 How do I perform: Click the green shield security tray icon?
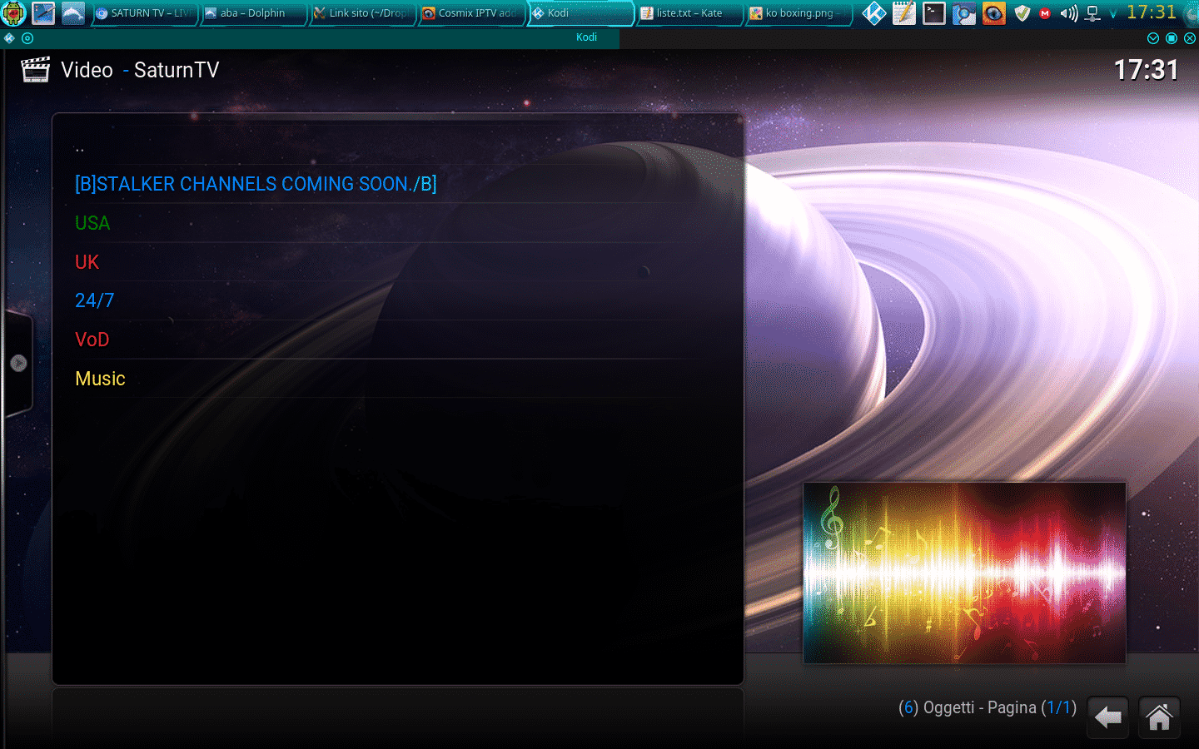pos(1022,13)
